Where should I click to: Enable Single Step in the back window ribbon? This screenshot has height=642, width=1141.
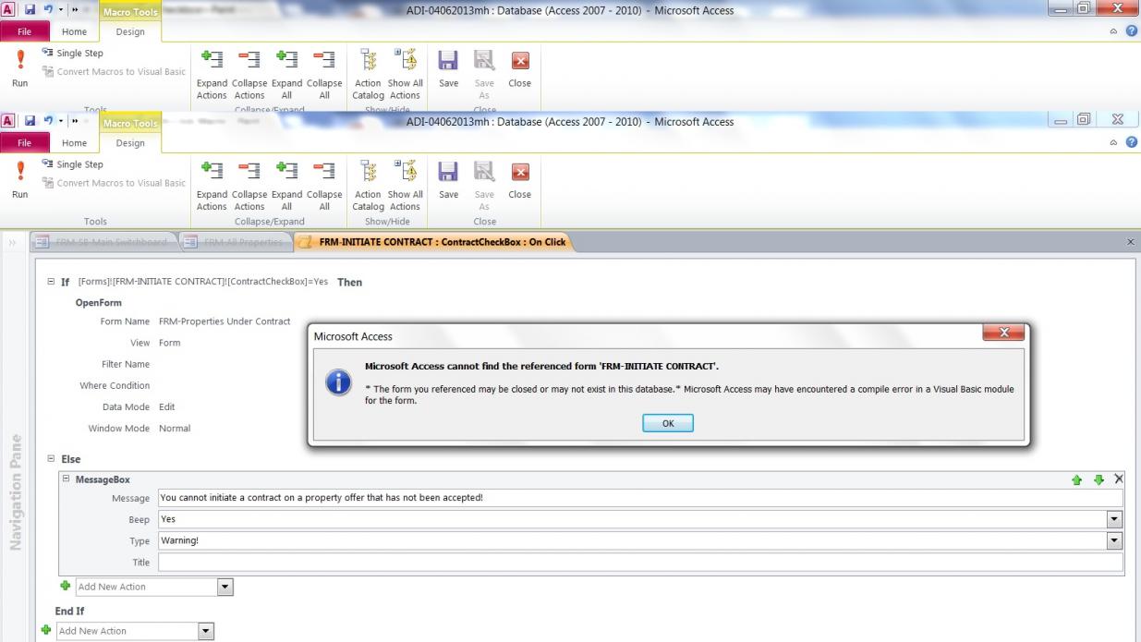73,54
